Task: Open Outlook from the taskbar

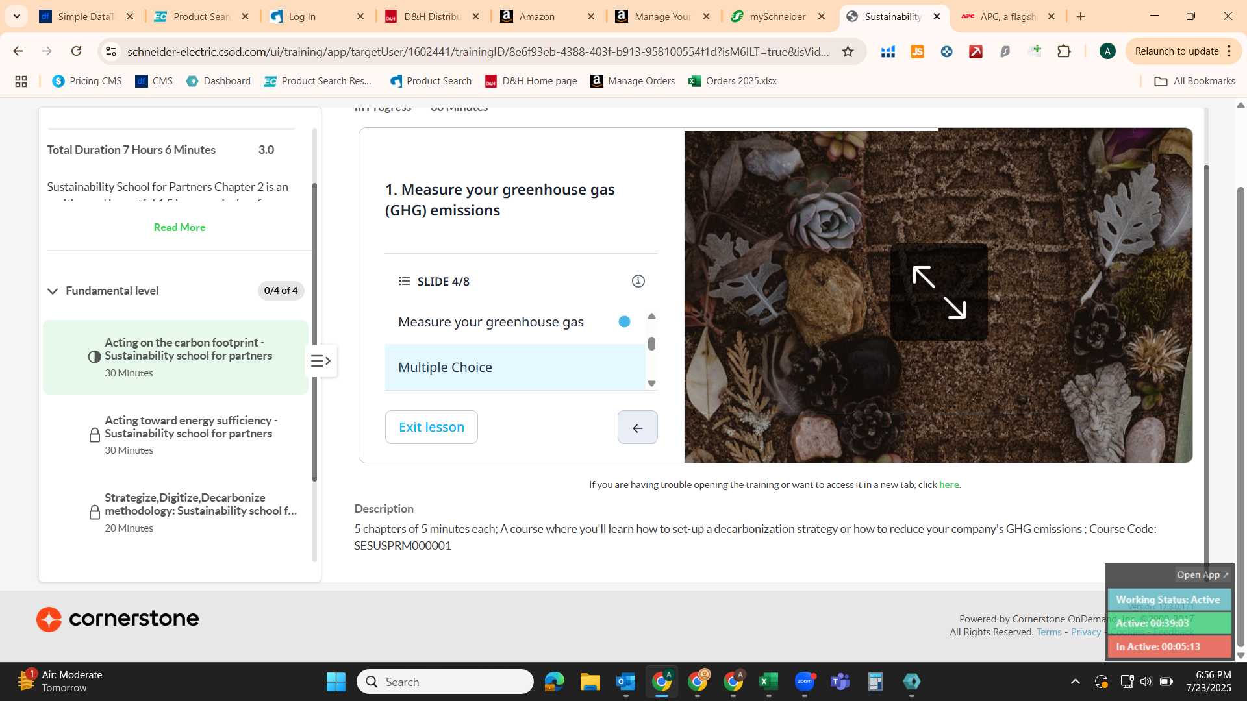Action: coord(625,682)
